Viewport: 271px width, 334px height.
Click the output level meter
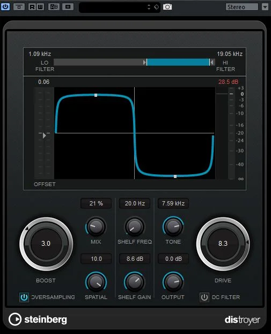(231, 133)
